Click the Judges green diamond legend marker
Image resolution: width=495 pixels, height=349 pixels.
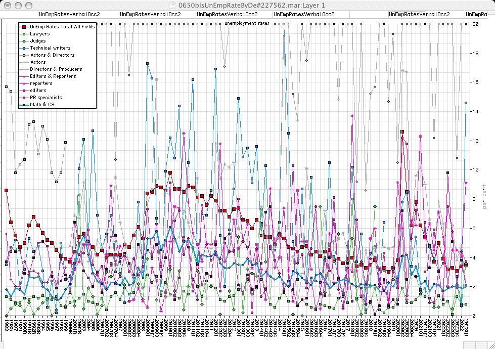click(x=24, y=40)
